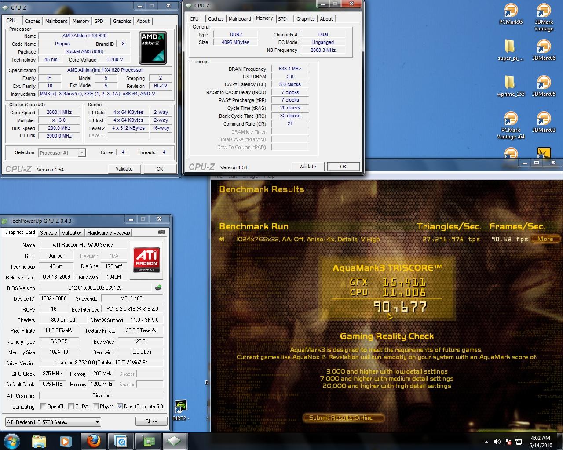The height and width of the screenshot is (450, 563).
Task: Select the Validation tab in GPU-Z
Action: point(72,233)
